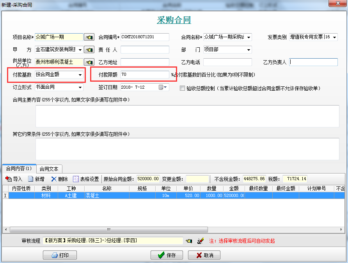The height and width of the screenshot is (263, 348).
Task: Click the select-workflow icon beside 审核流程
Action: click(188, 241)
